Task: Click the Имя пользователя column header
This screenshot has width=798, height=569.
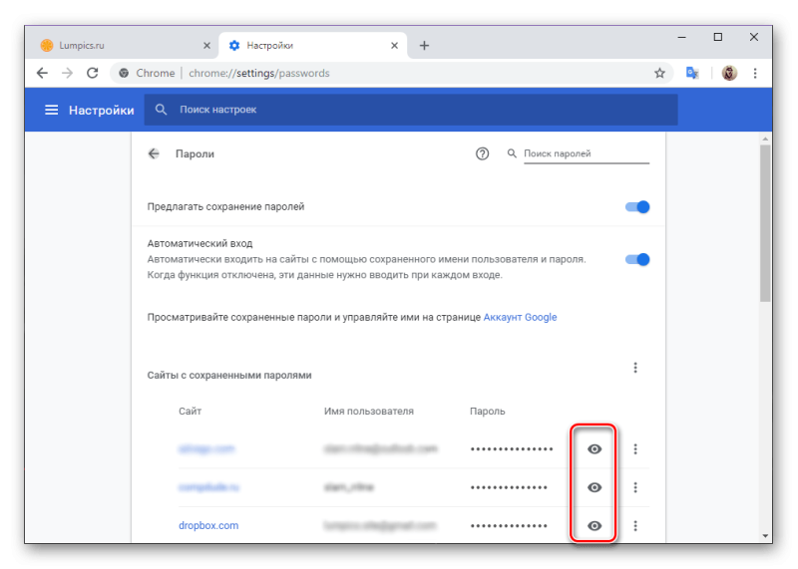Action: [368, 411]
